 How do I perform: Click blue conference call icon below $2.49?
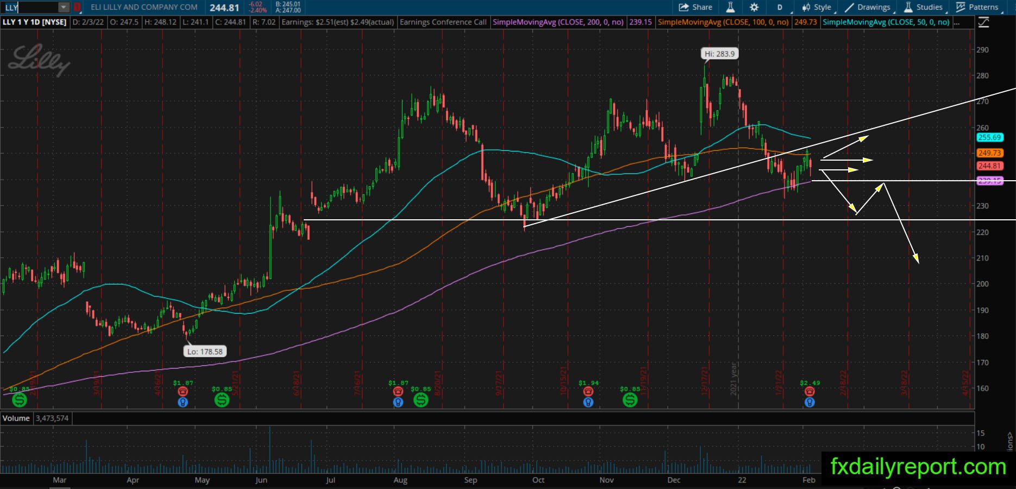tap(810, 402)
